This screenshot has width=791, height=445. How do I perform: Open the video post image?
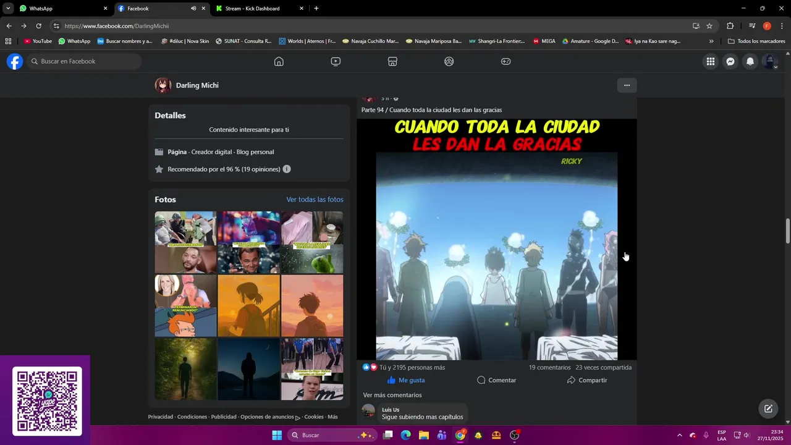coord(497,239)
